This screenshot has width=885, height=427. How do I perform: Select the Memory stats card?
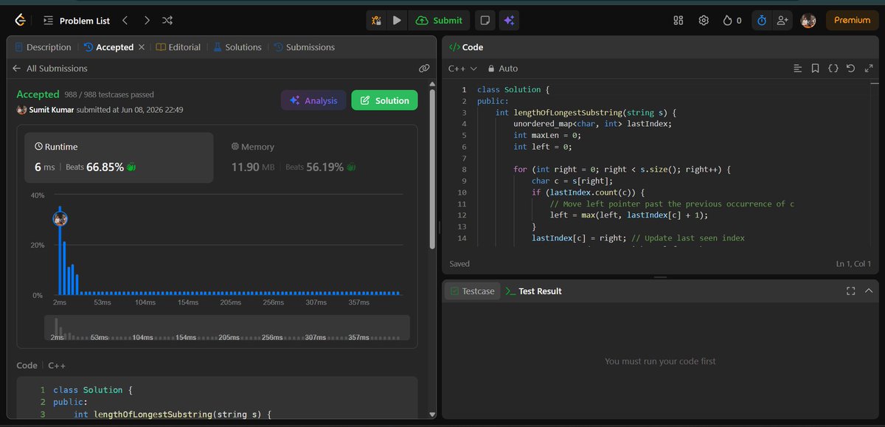[316, 158]
